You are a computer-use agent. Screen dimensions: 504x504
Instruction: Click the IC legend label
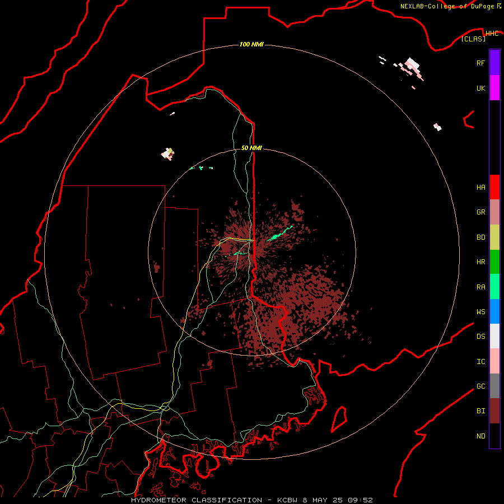pyautogui.click(x=480, y=362)
